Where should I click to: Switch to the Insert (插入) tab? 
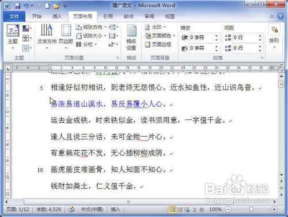coord(57,17)
